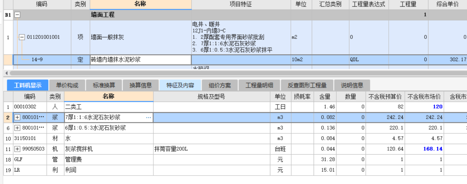
Task: Click the 汇总类别 column header
Action: pyautogui.click(x=330, y=4)
